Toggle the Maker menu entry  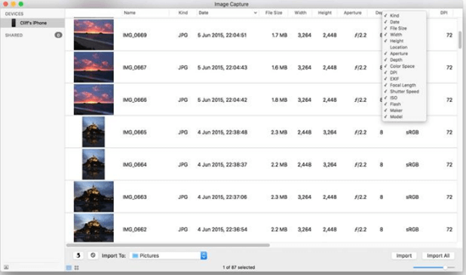pos(404,110)
